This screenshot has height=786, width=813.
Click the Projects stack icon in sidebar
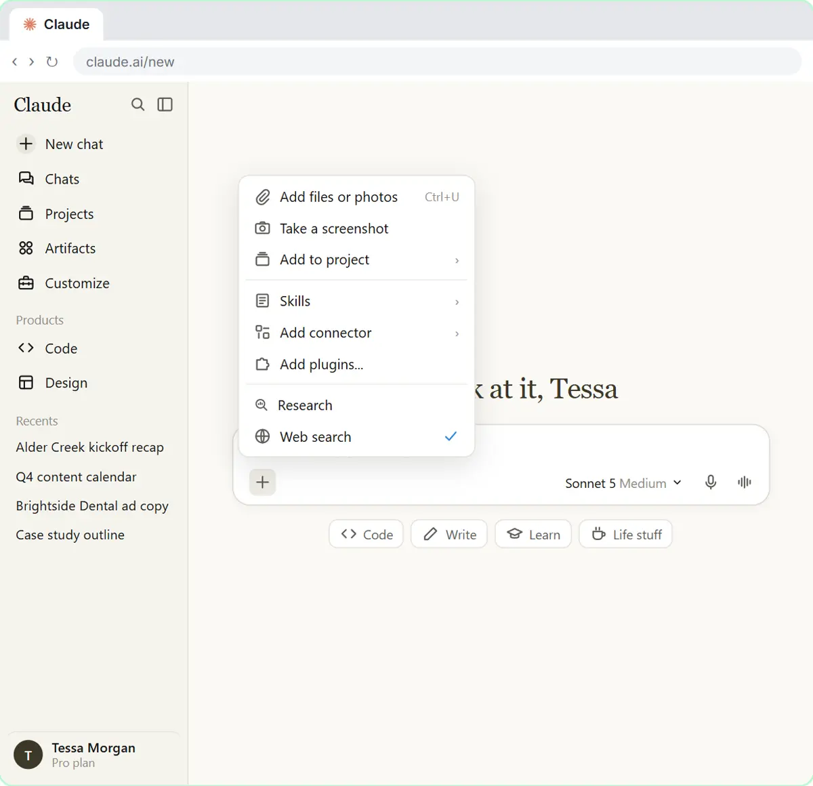tap(26, 213)
